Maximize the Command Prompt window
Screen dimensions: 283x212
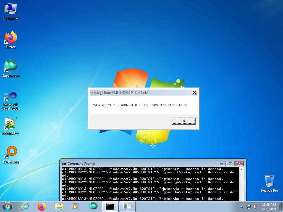point(230,164)
